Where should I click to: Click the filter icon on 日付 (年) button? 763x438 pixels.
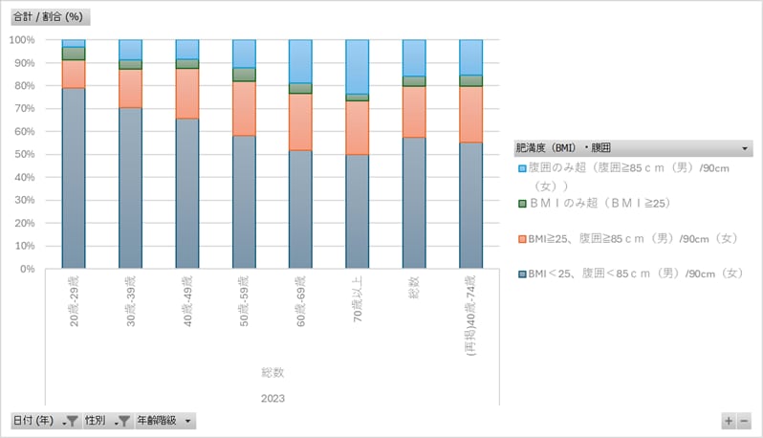pos(71,421)
